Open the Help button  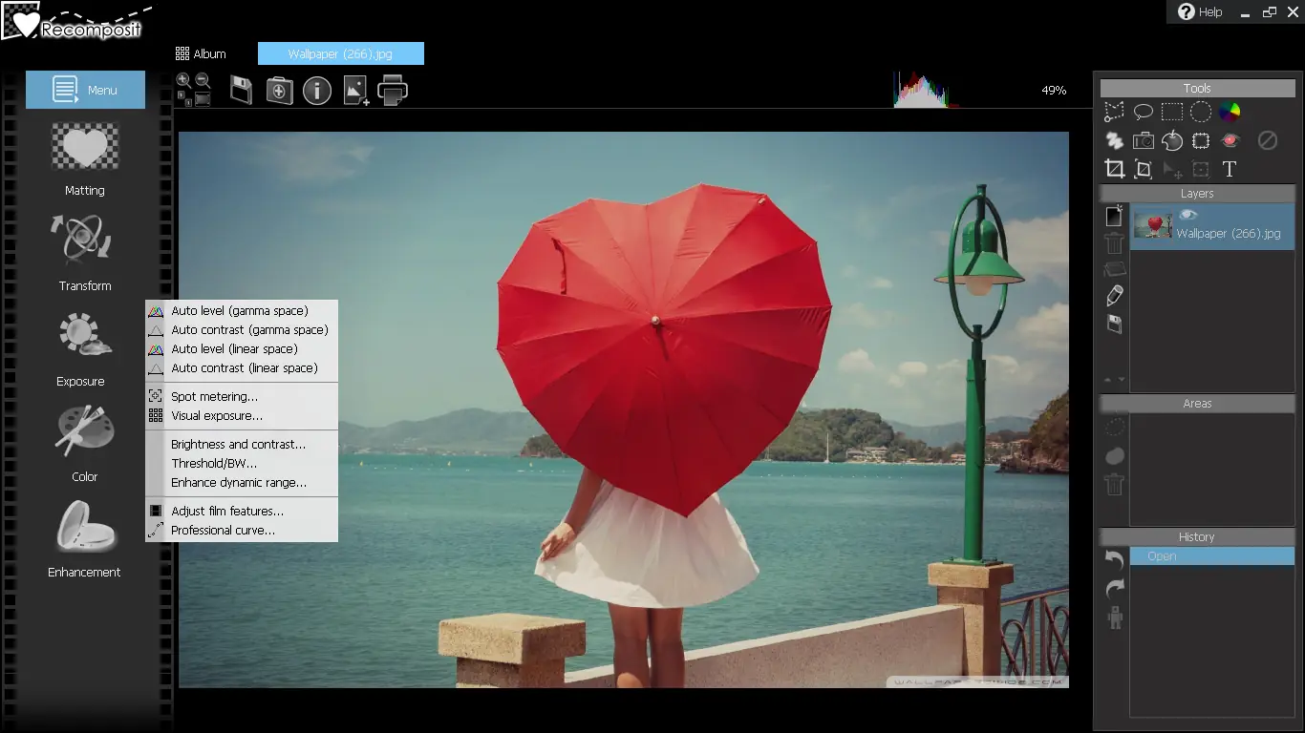(1200, 11)
